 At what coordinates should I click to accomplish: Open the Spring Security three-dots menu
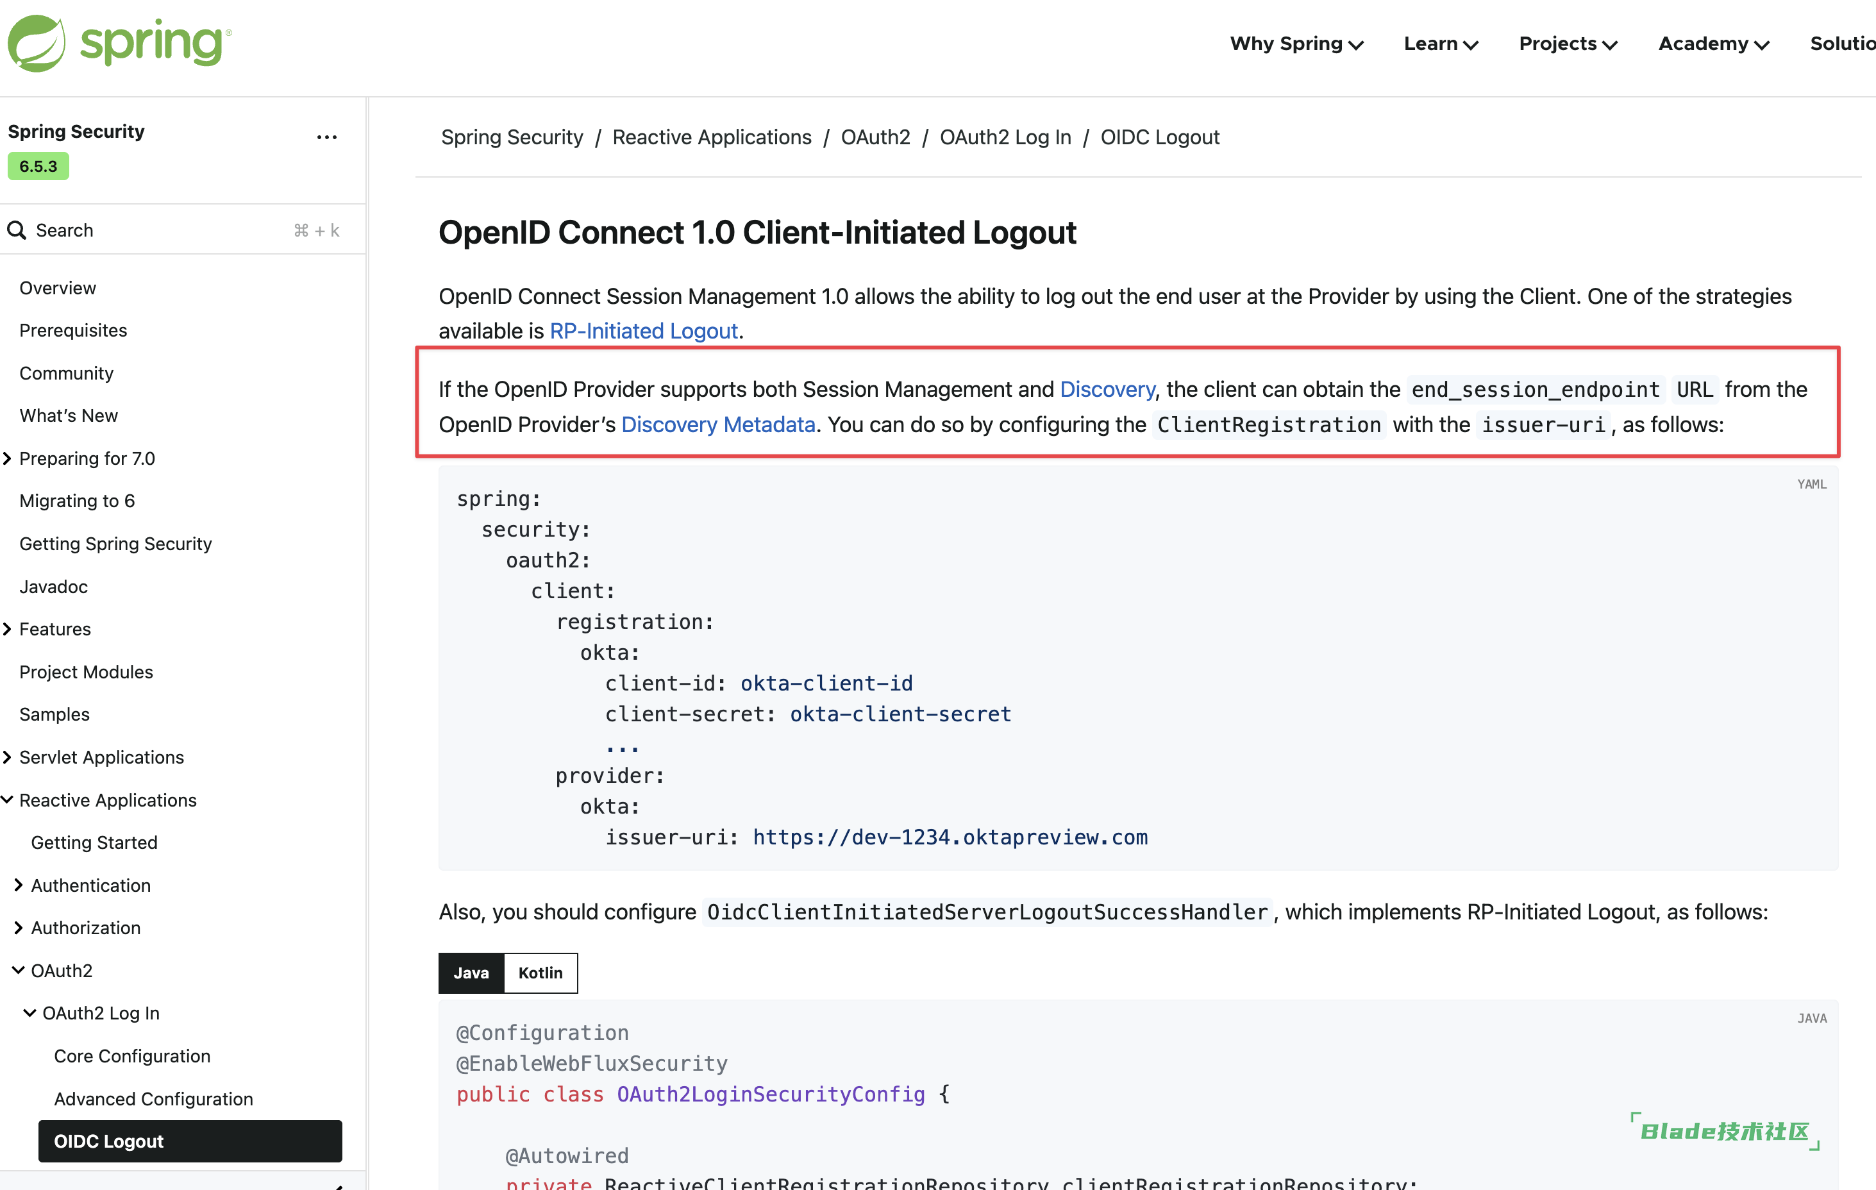pyautogui.click(x=326, y=137)
